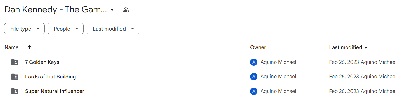Click the shared folder people icon beside title
The image size is (402, 109).
126,10
